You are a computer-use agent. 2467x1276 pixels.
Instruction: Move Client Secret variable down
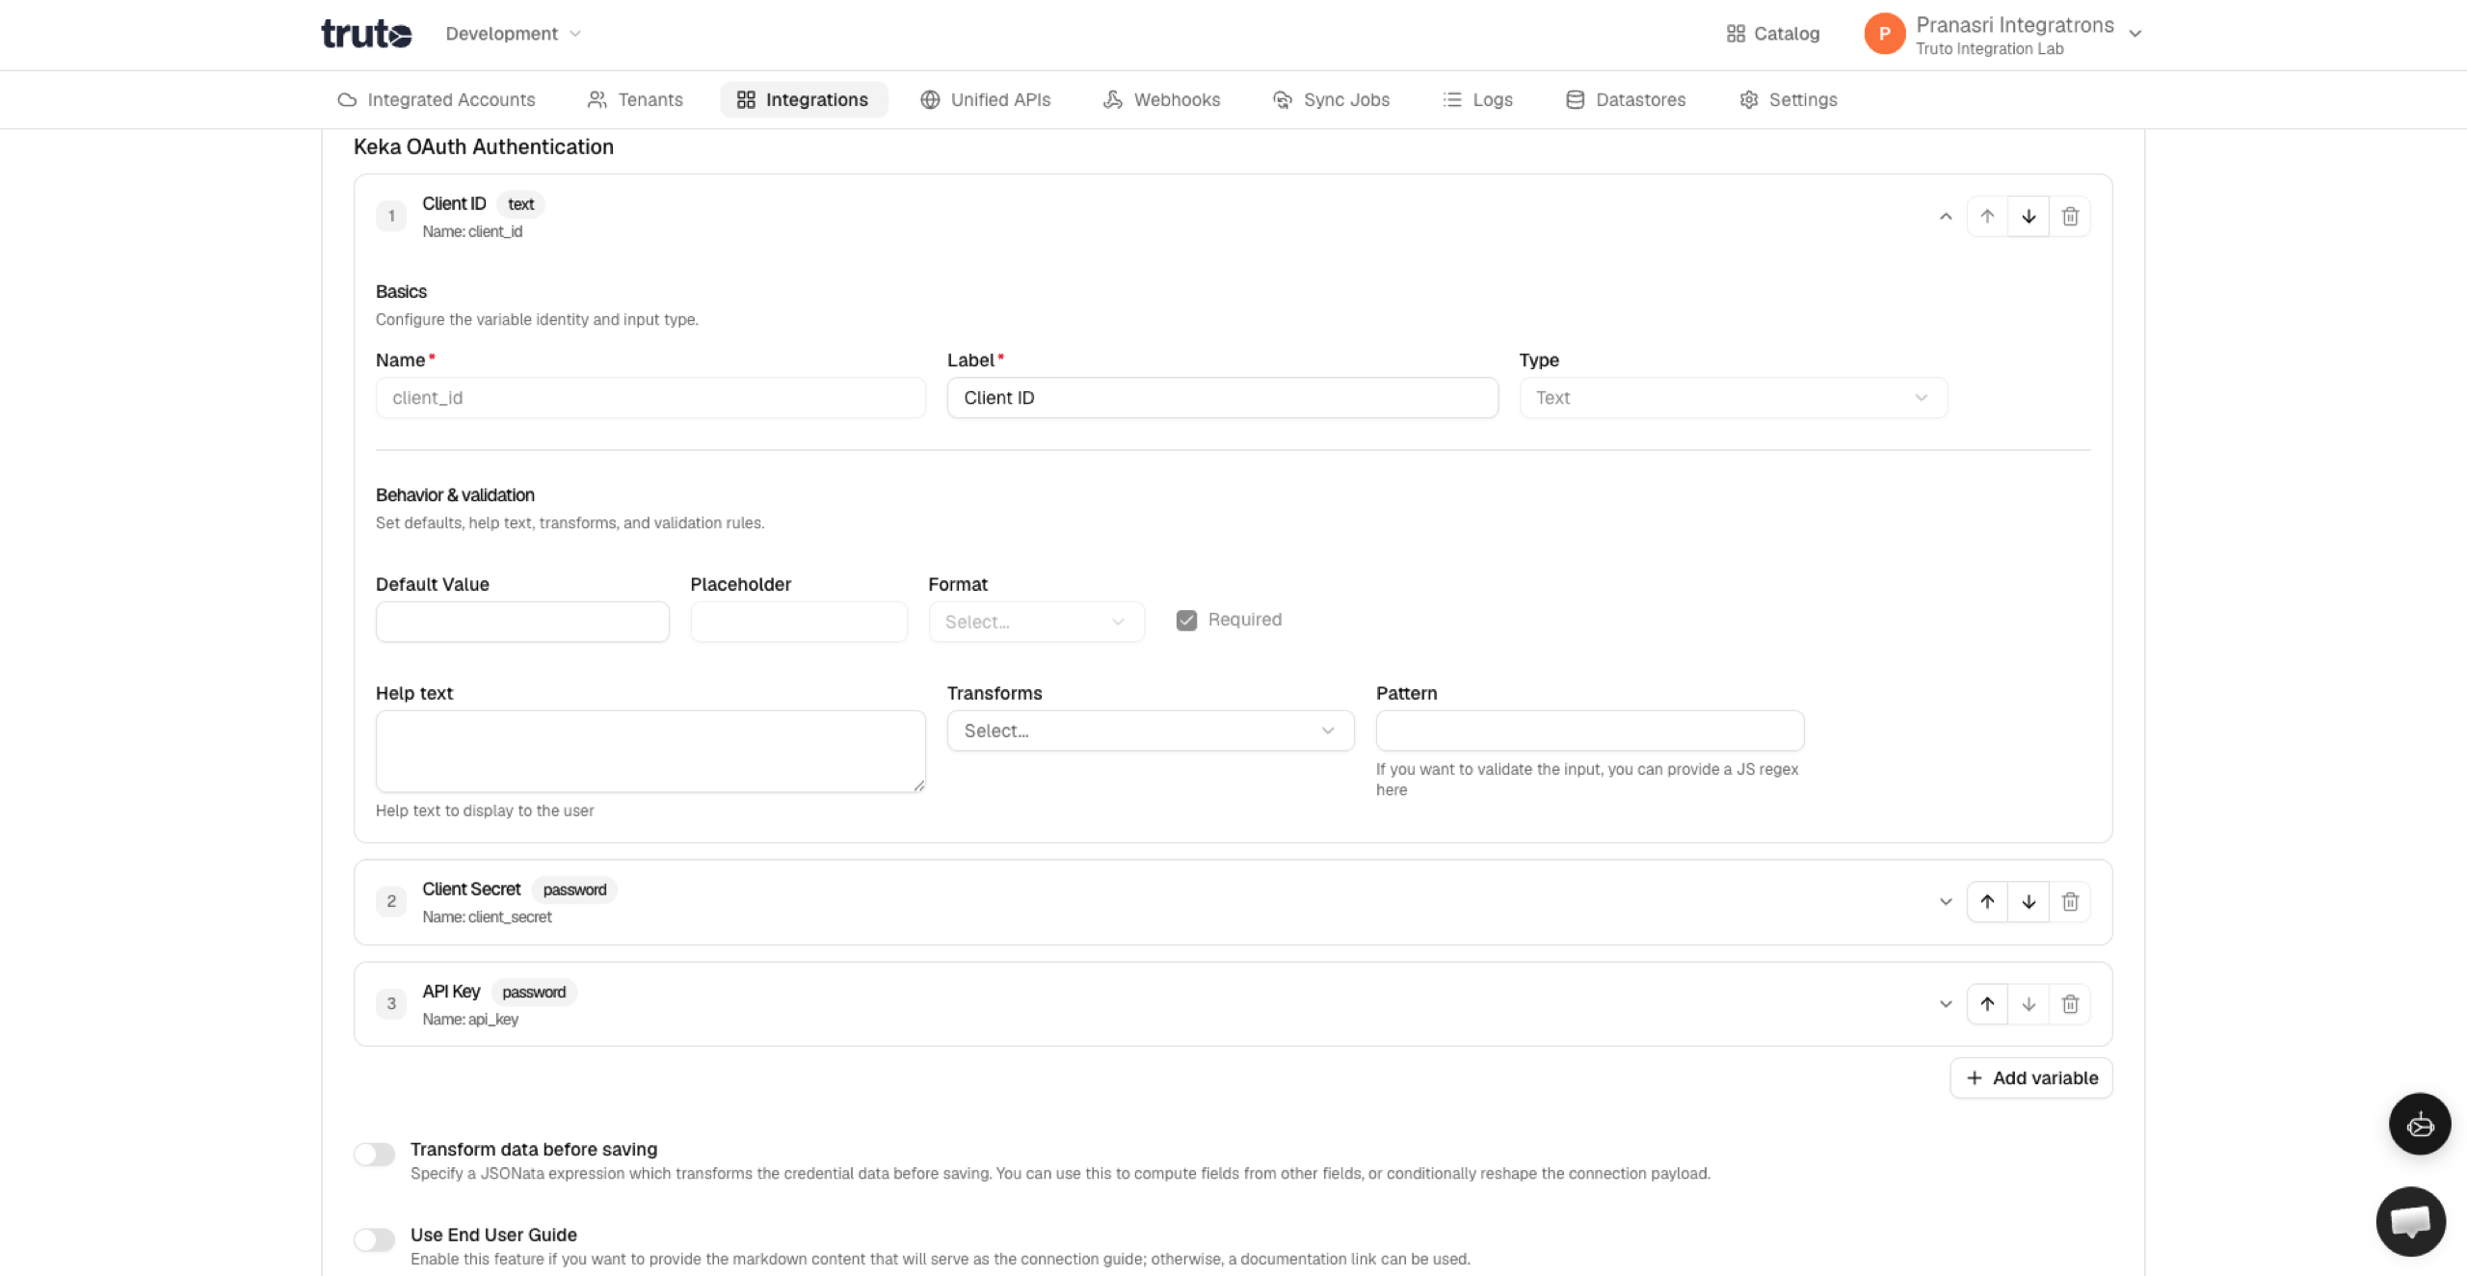point(2029,902)
